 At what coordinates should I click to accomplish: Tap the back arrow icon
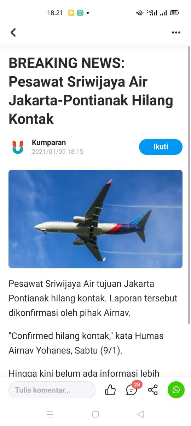[13, 32]
